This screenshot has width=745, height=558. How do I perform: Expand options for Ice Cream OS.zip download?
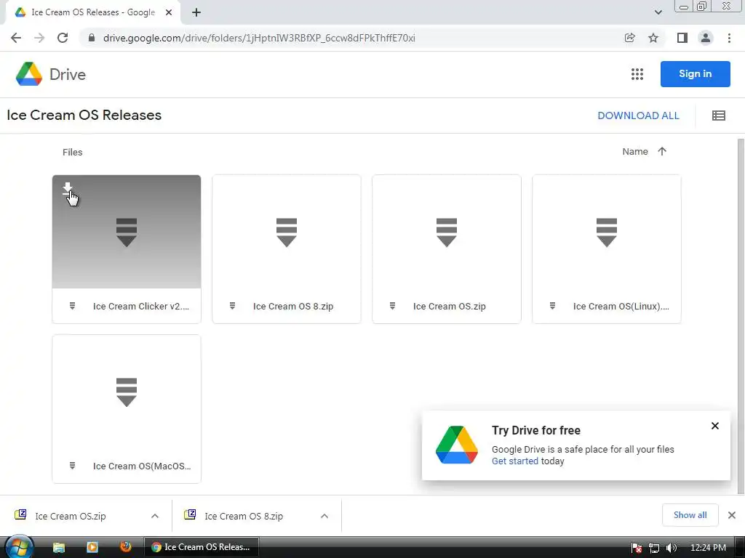point(155,516)
